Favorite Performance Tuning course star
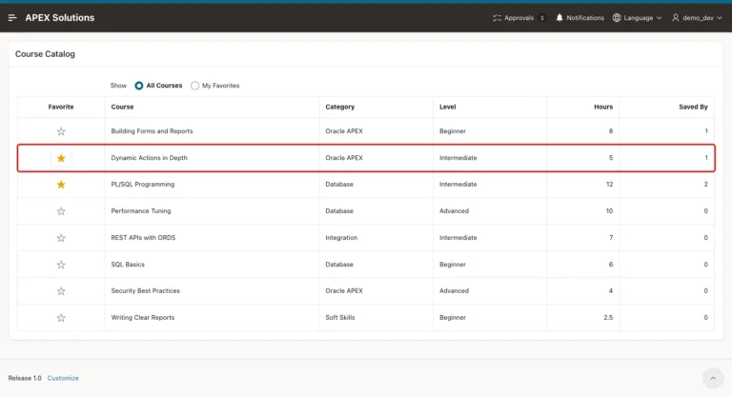Image resolution: width=732 pixels, height=397 pixels. click(61, 211)
